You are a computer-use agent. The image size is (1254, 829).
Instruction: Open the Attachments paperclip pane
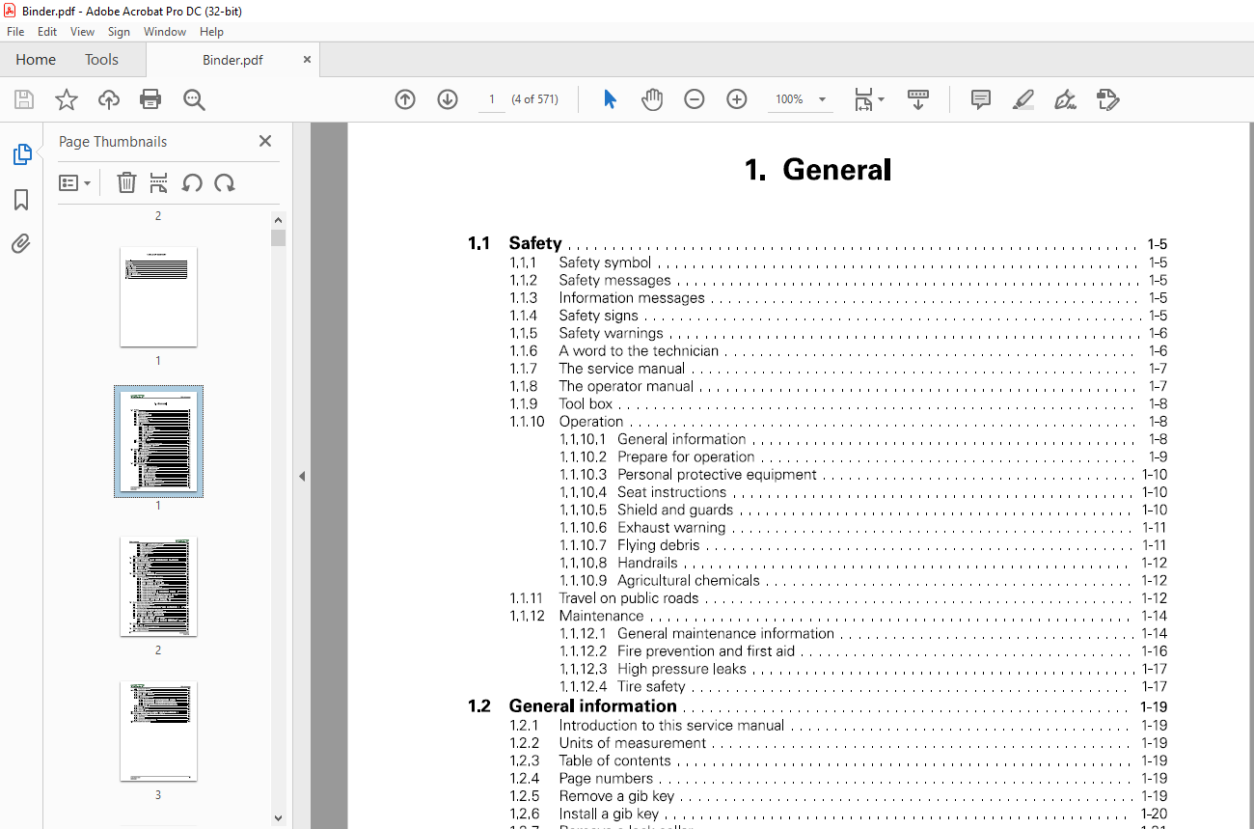tap(21, 243)
